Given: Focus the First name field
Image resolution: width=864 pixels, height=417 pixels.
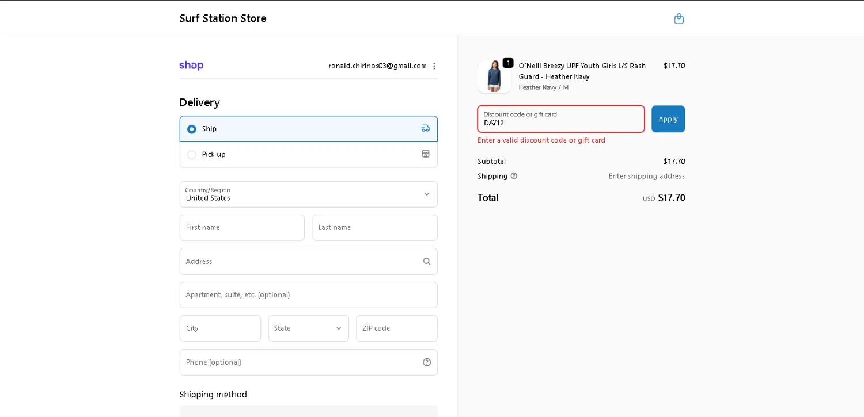Looking at the screenshot, I should (242, 228).
